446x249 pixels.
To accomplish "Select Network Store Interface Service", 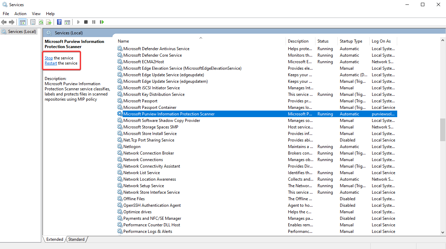I will [152, 192].
